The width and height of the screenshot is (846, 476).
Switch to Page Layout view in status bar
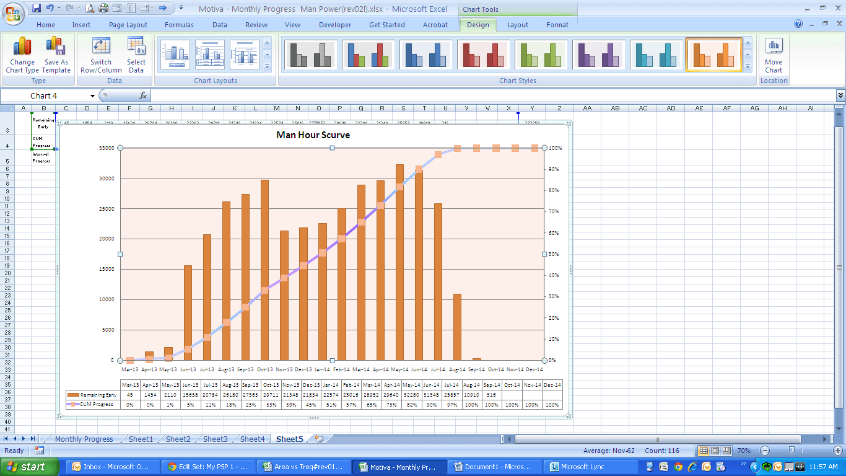[715, 451]
